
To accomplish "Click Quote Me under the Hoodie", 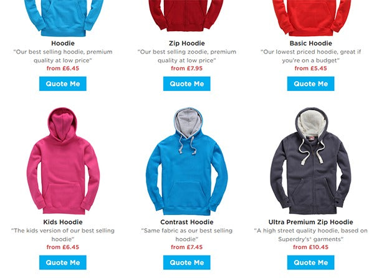I will coord(63,84).
